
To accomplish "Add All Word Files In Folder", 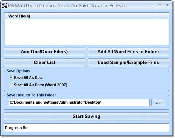I will tap(129, 52).
